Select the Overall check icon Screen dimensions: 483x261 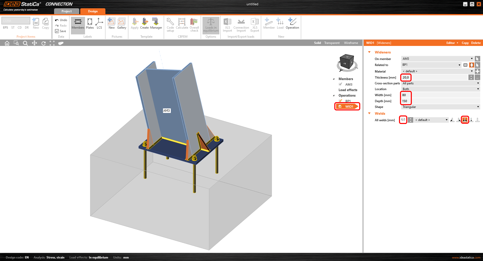(194, 25)
